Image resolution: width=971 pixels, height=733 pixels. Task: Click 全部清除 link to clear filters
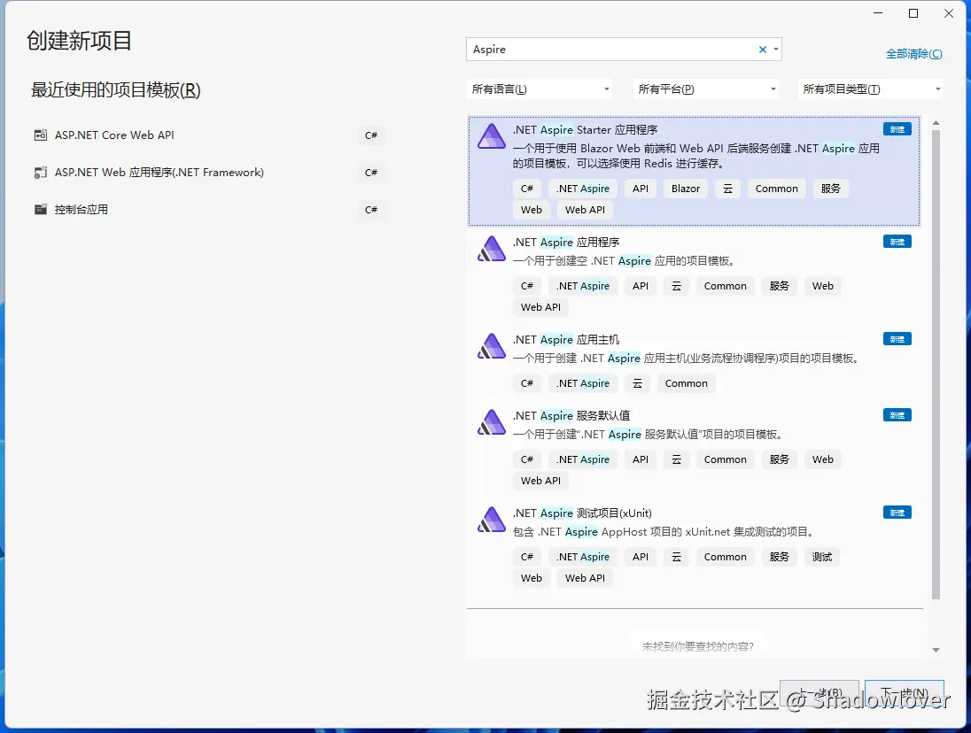pos(914,54)
